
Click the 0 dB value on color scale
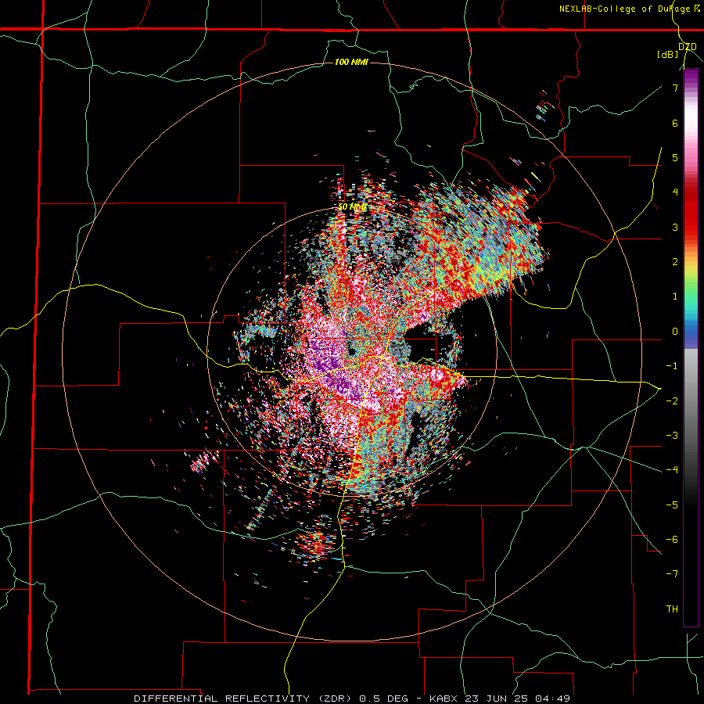coord(675,332)
